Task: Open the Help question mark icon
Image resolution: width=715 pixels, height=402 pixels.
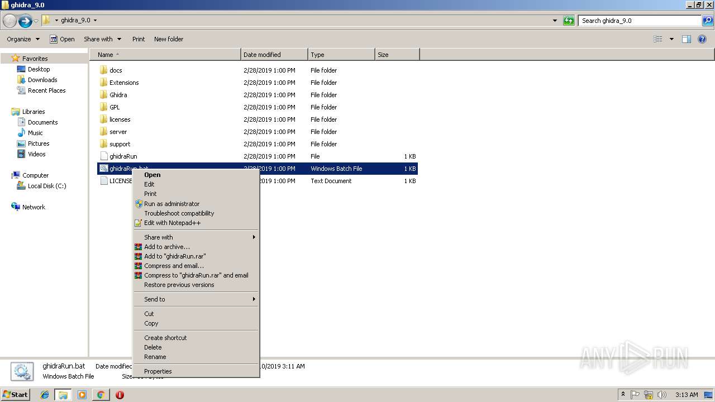Action: tap(702, 39)
